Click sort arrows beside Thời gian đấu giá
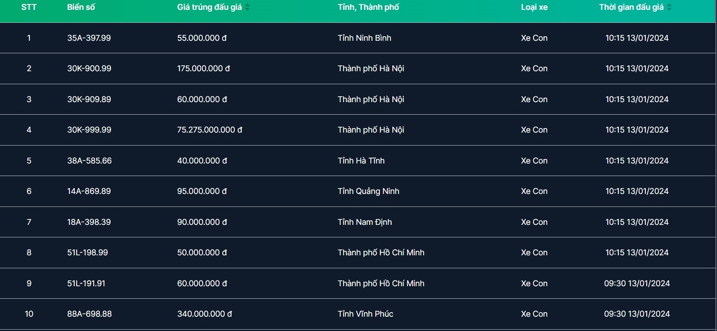This screenshot has height=331, width=717. pyautogui.click(x=670, y=7)
